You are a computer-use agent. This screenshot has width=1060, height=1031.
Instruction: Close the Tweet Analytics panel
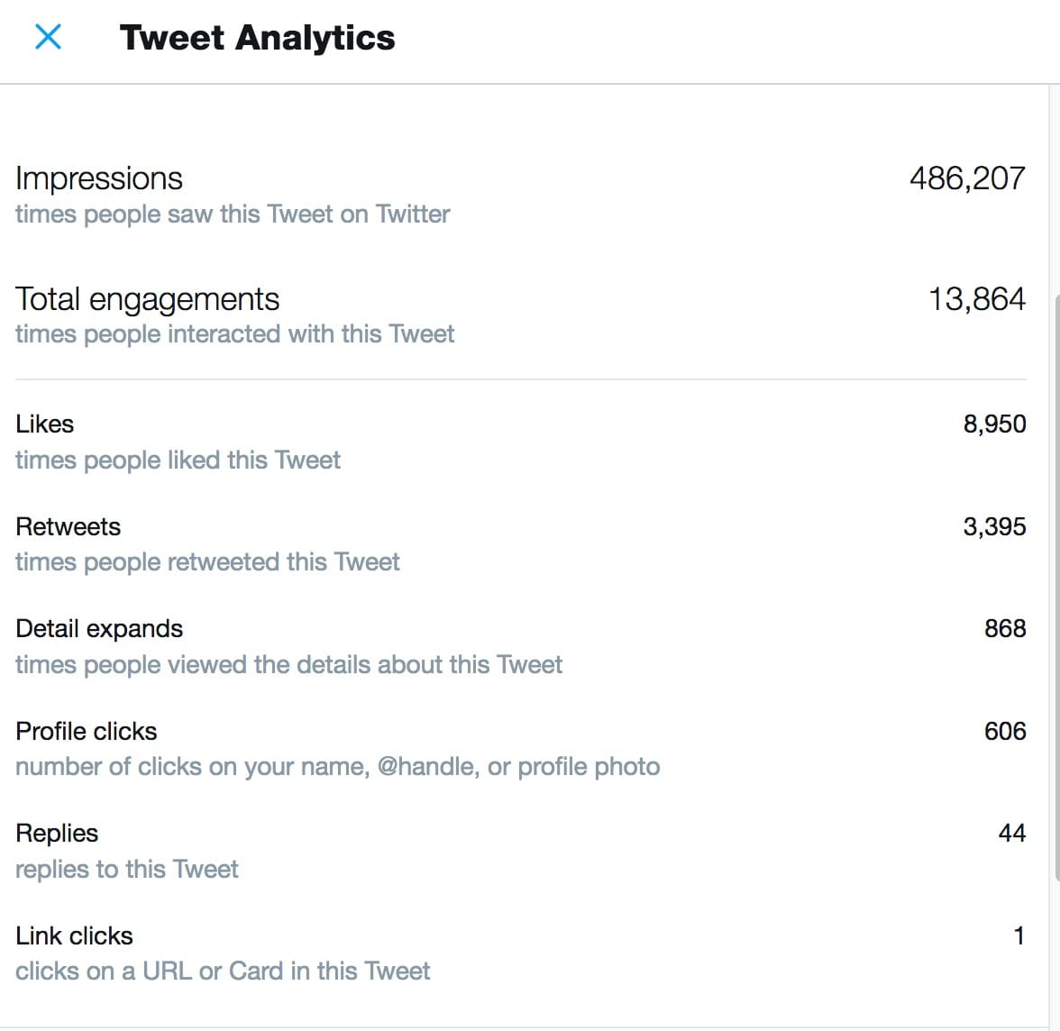[48, 37]
